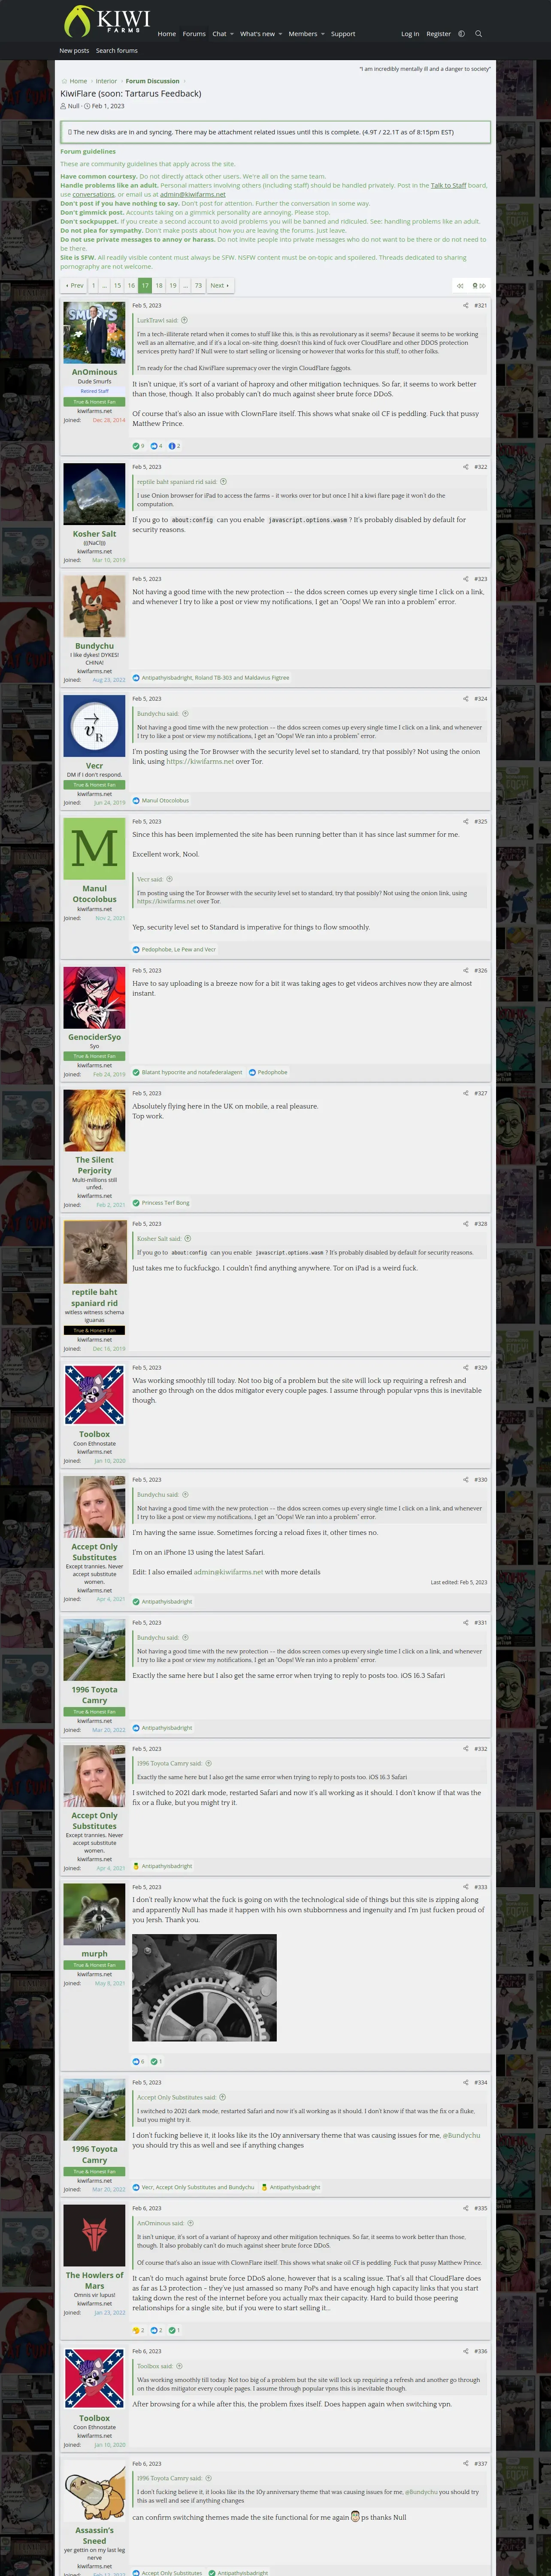The image size is (551, 2576).
Task: Click the Register link
Action: pos(439,34)
